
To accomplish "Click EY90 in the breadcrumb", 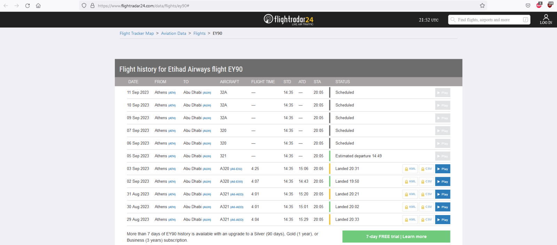I will (217, 33).
